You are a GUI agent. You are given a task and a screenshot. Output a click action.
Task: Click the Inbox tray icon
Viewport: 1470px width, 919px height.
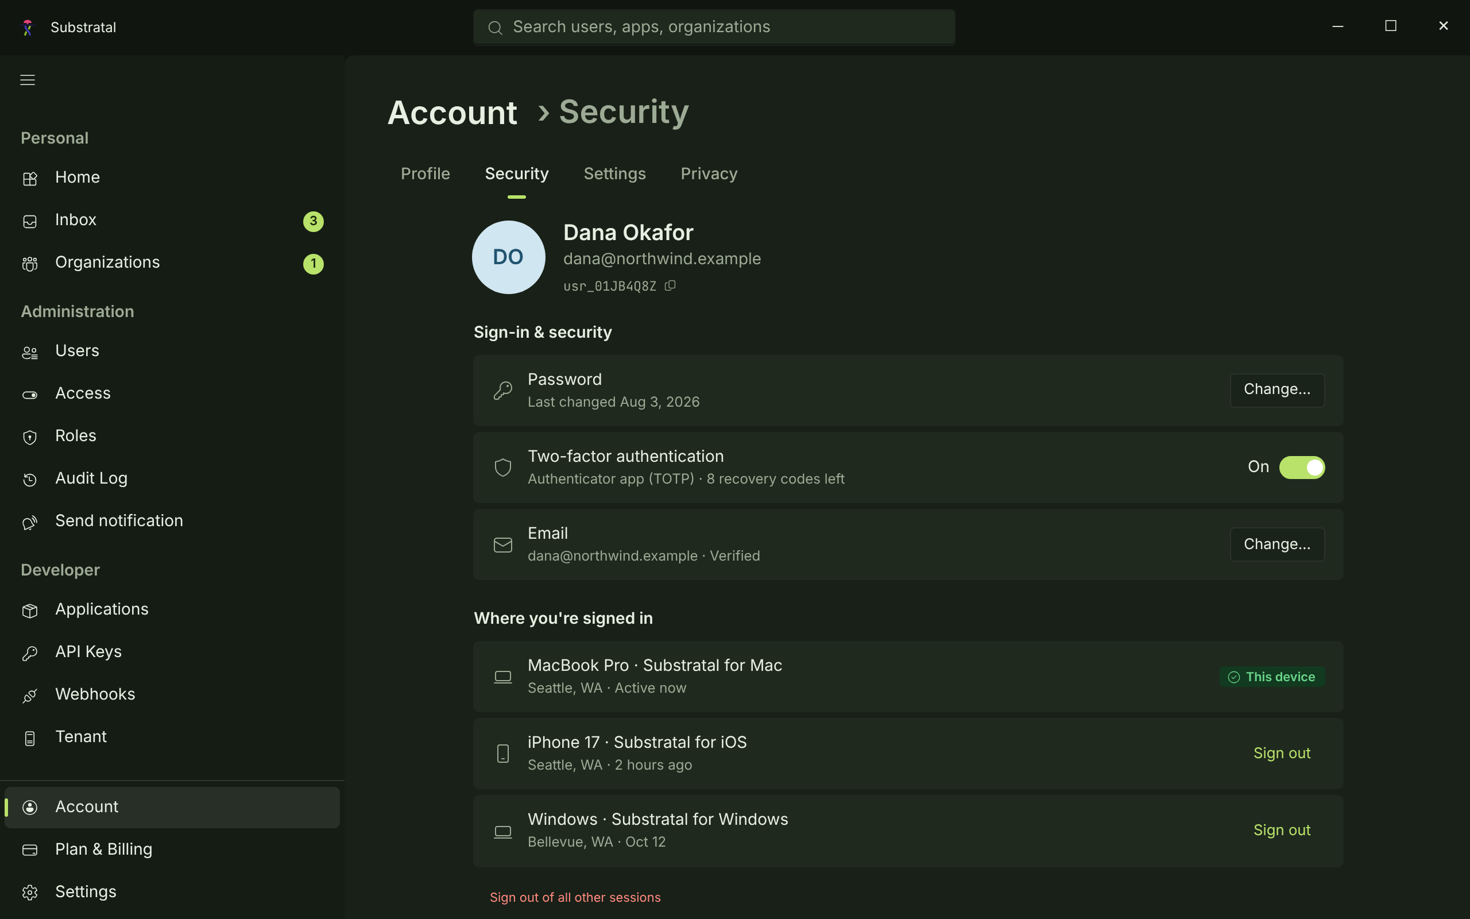point(30,221)
